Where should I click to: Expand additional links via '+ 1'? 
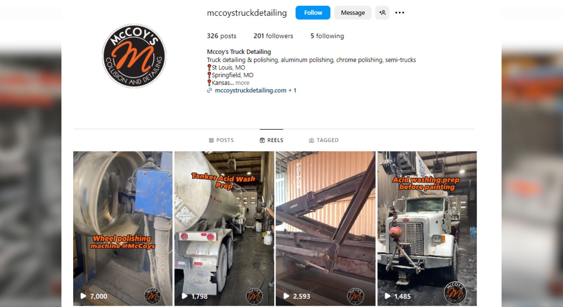coord(292,90)
